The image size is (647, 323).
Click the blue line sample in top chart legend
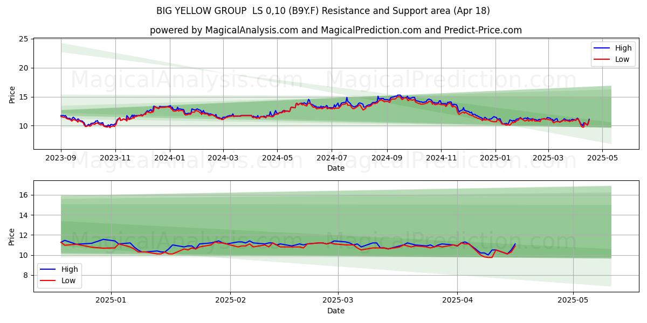(x=603, y=48)
